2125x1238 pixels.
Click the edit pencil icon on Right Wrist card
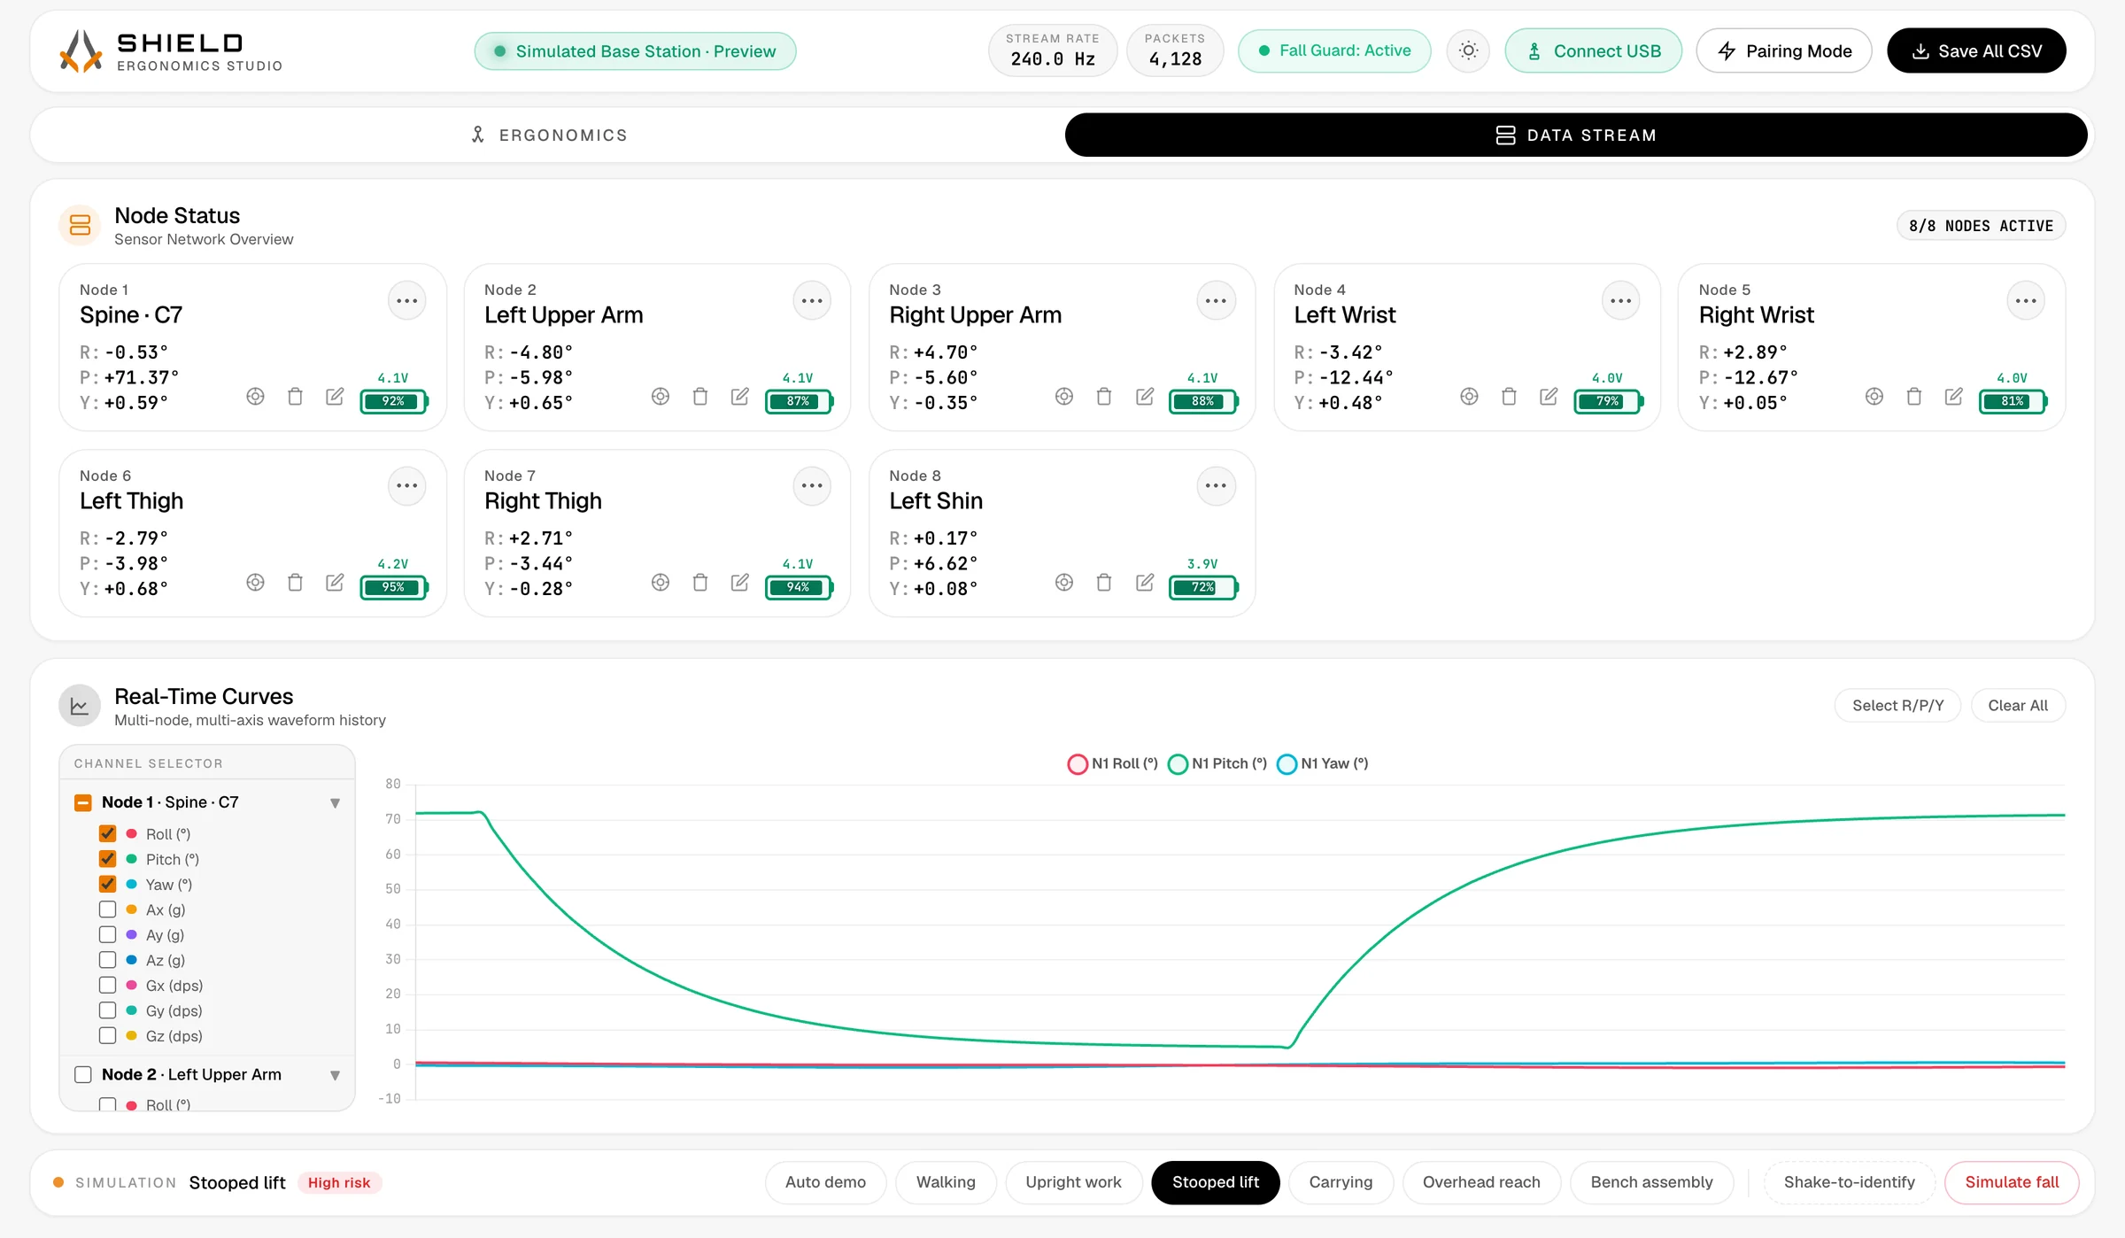(1953, 397)
